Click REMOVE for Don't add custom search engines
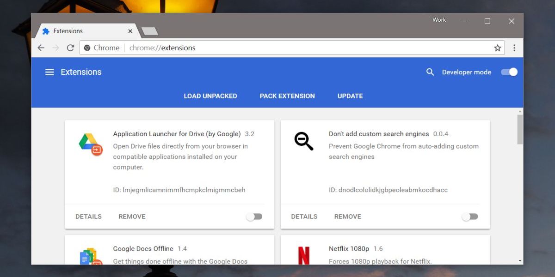Screen dimensions: 555x277 [x=348, y=217]
